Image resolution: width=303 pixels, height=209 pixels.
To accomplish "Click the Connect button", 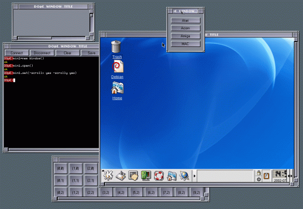I will pos(17,53).
